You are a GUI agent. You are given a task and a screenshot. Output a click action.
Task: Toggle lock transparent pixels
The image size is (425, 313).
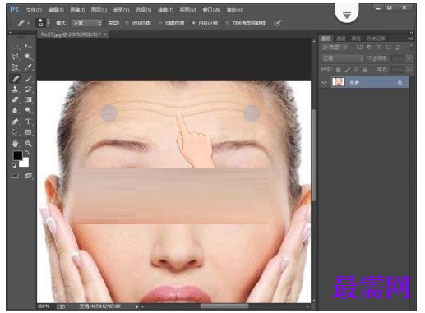click(339, 70)
